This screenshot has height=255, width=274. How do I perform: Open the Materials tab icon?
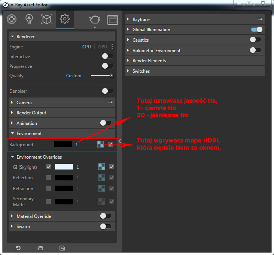[x=12, y=19]
